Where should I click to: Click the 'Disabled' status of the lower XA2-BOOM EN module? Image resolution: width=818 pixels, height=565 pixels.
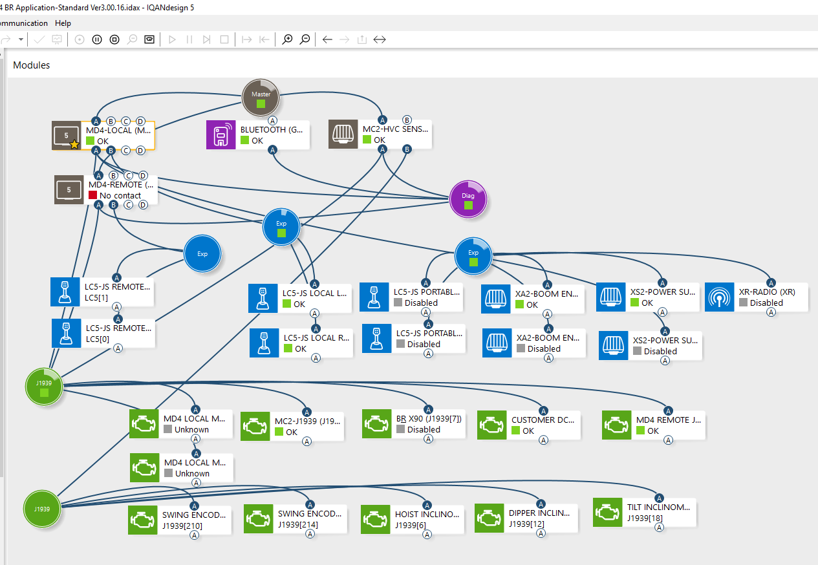[544, 348]
